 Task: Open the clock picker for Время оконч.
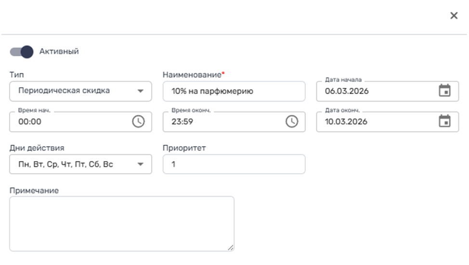[292, 122]
